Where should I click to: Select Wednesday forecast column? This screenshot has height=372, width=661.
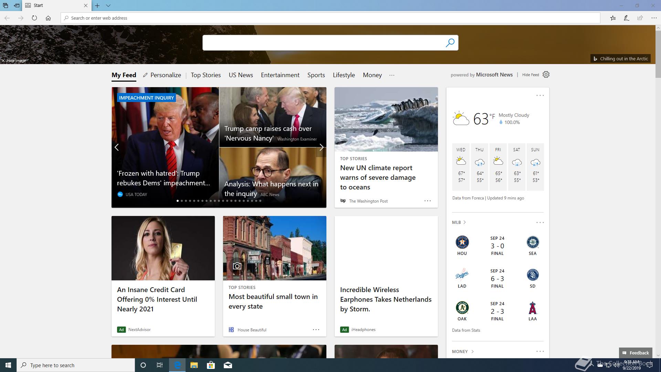pos(461,167)
